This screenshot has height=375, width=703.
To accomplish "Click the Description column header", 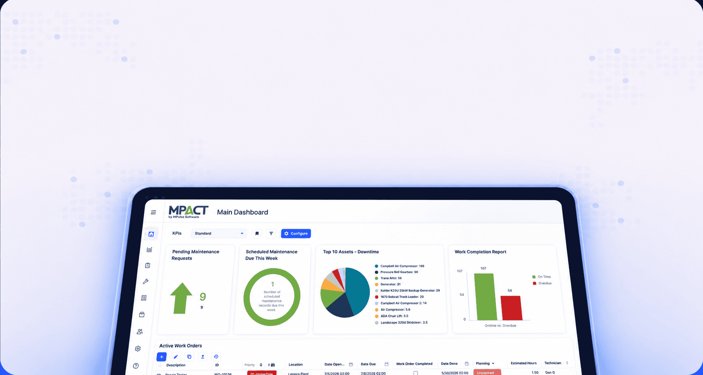I will click(x=176, y=365).
